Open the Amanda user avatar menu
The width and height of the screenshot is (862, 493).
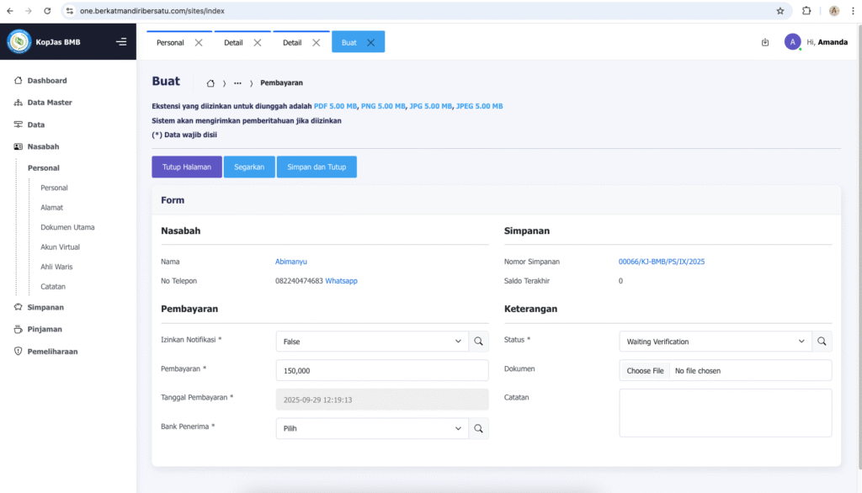tap(792, 42)
